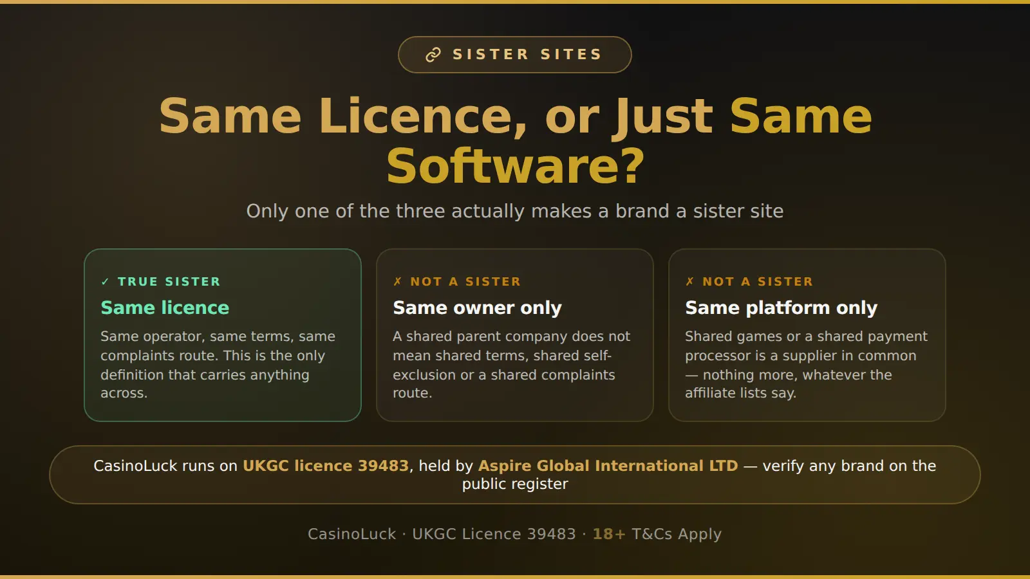The width and height of the screenshot is (1030, 579).
Task: Click the chain link icon in Sister Sites badge
Action: pos(433,55)
